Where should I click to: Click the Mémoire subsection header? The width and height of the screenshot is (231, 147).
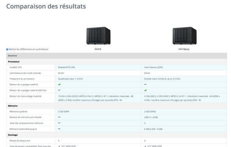tap(117, 106)
